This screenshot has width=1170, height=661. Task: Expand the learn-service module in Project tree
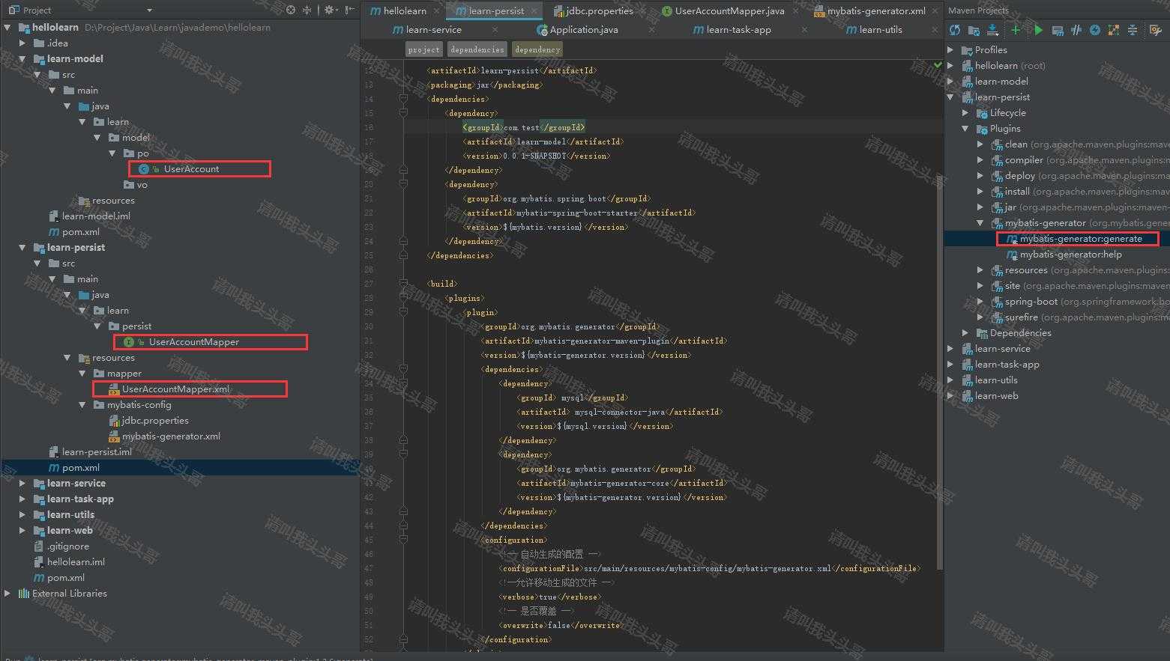[22, 483]
